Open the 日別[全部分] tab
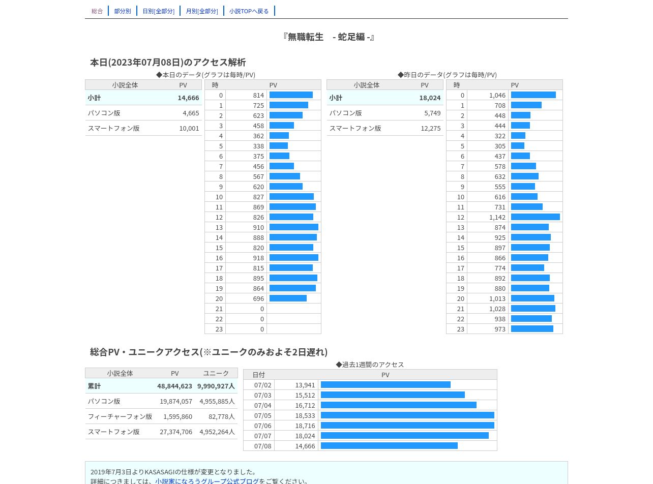Screen dimensions: 653x484 159,11
